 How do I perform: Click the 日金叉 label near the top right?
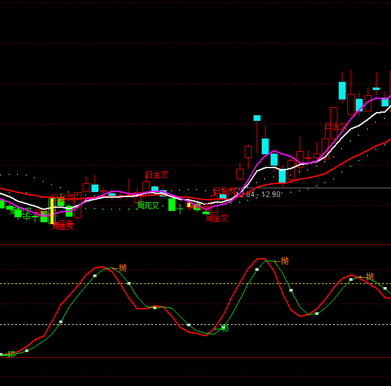click(x=336, y=127)
